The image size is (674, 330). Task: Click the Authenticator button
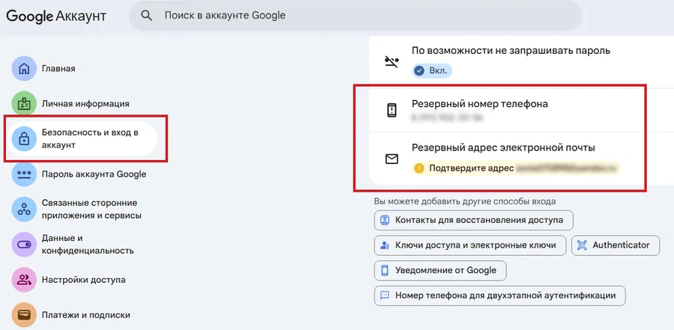click(x=615, y=245)
